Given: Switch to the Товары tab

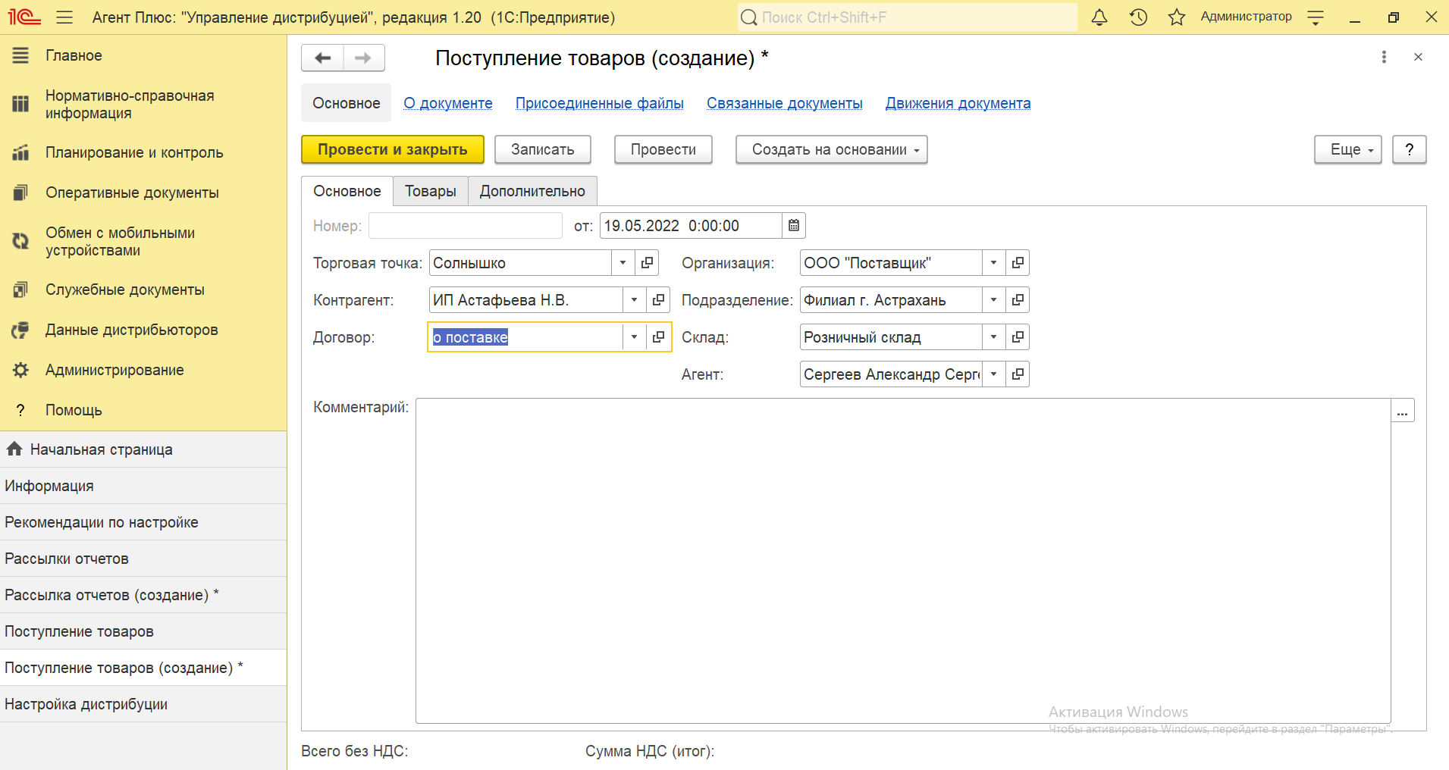Looking at the screenshot, I should click(x=430, y=191).
